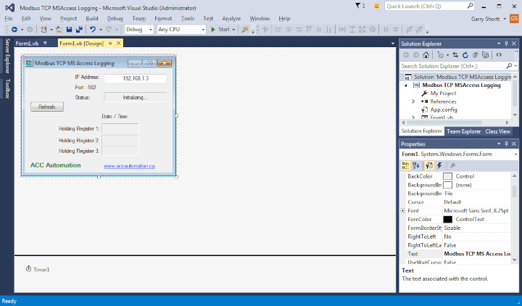Image resolution: width=522 pixels, height=306 pixels.
Task: Open the Server Explorer side tab
Action: [x=7, y=56]
